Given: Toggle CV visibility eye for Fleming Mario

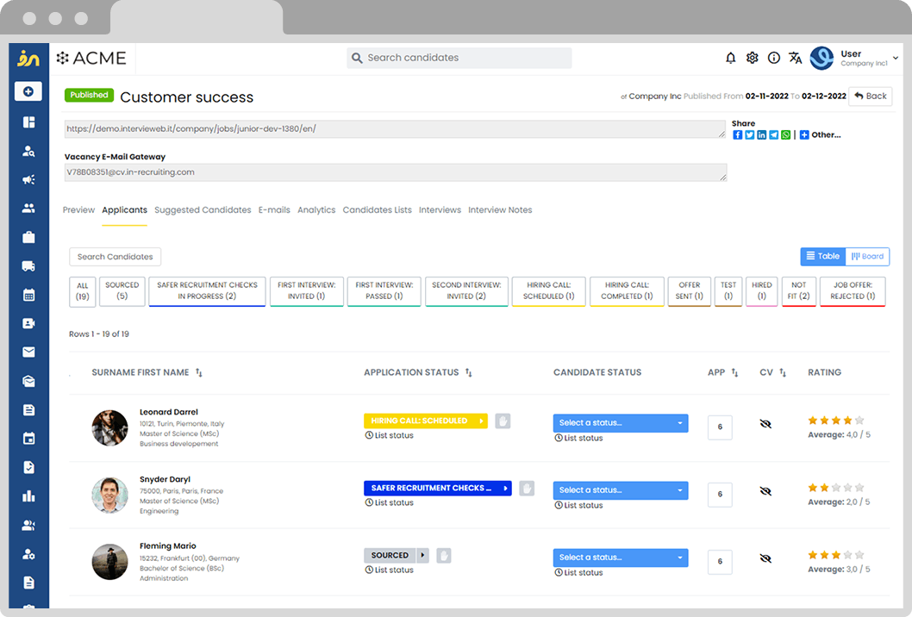Looking at the screenshot, I should 765,558.
